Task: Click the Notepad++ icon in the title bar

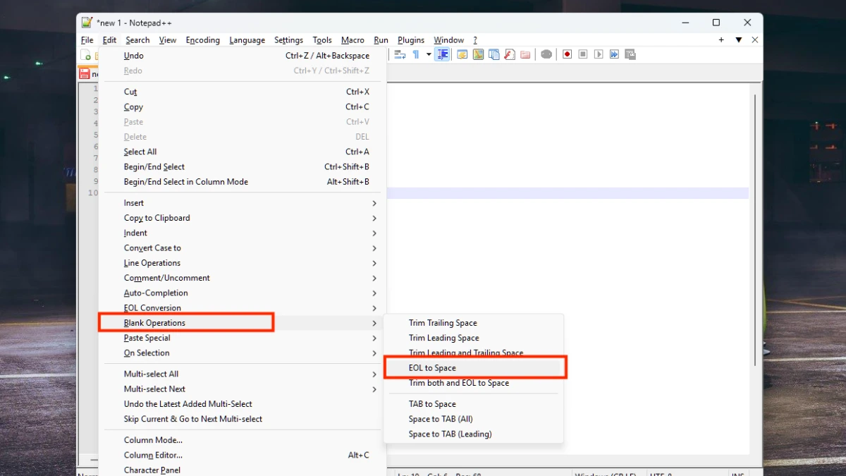Action: tap(87, 23)
